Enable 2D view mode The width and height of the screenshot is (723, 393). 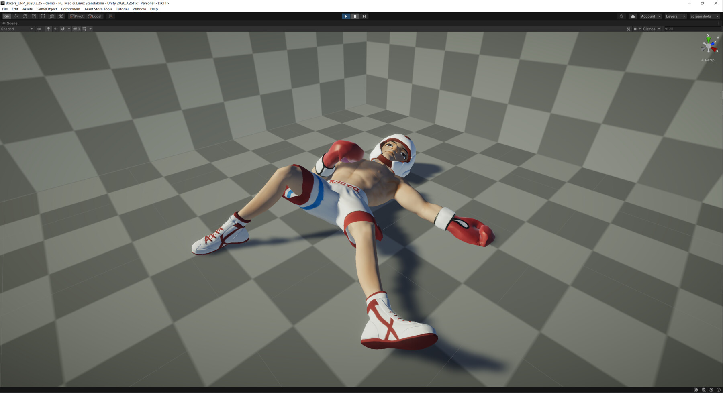(x=39, y=29)
